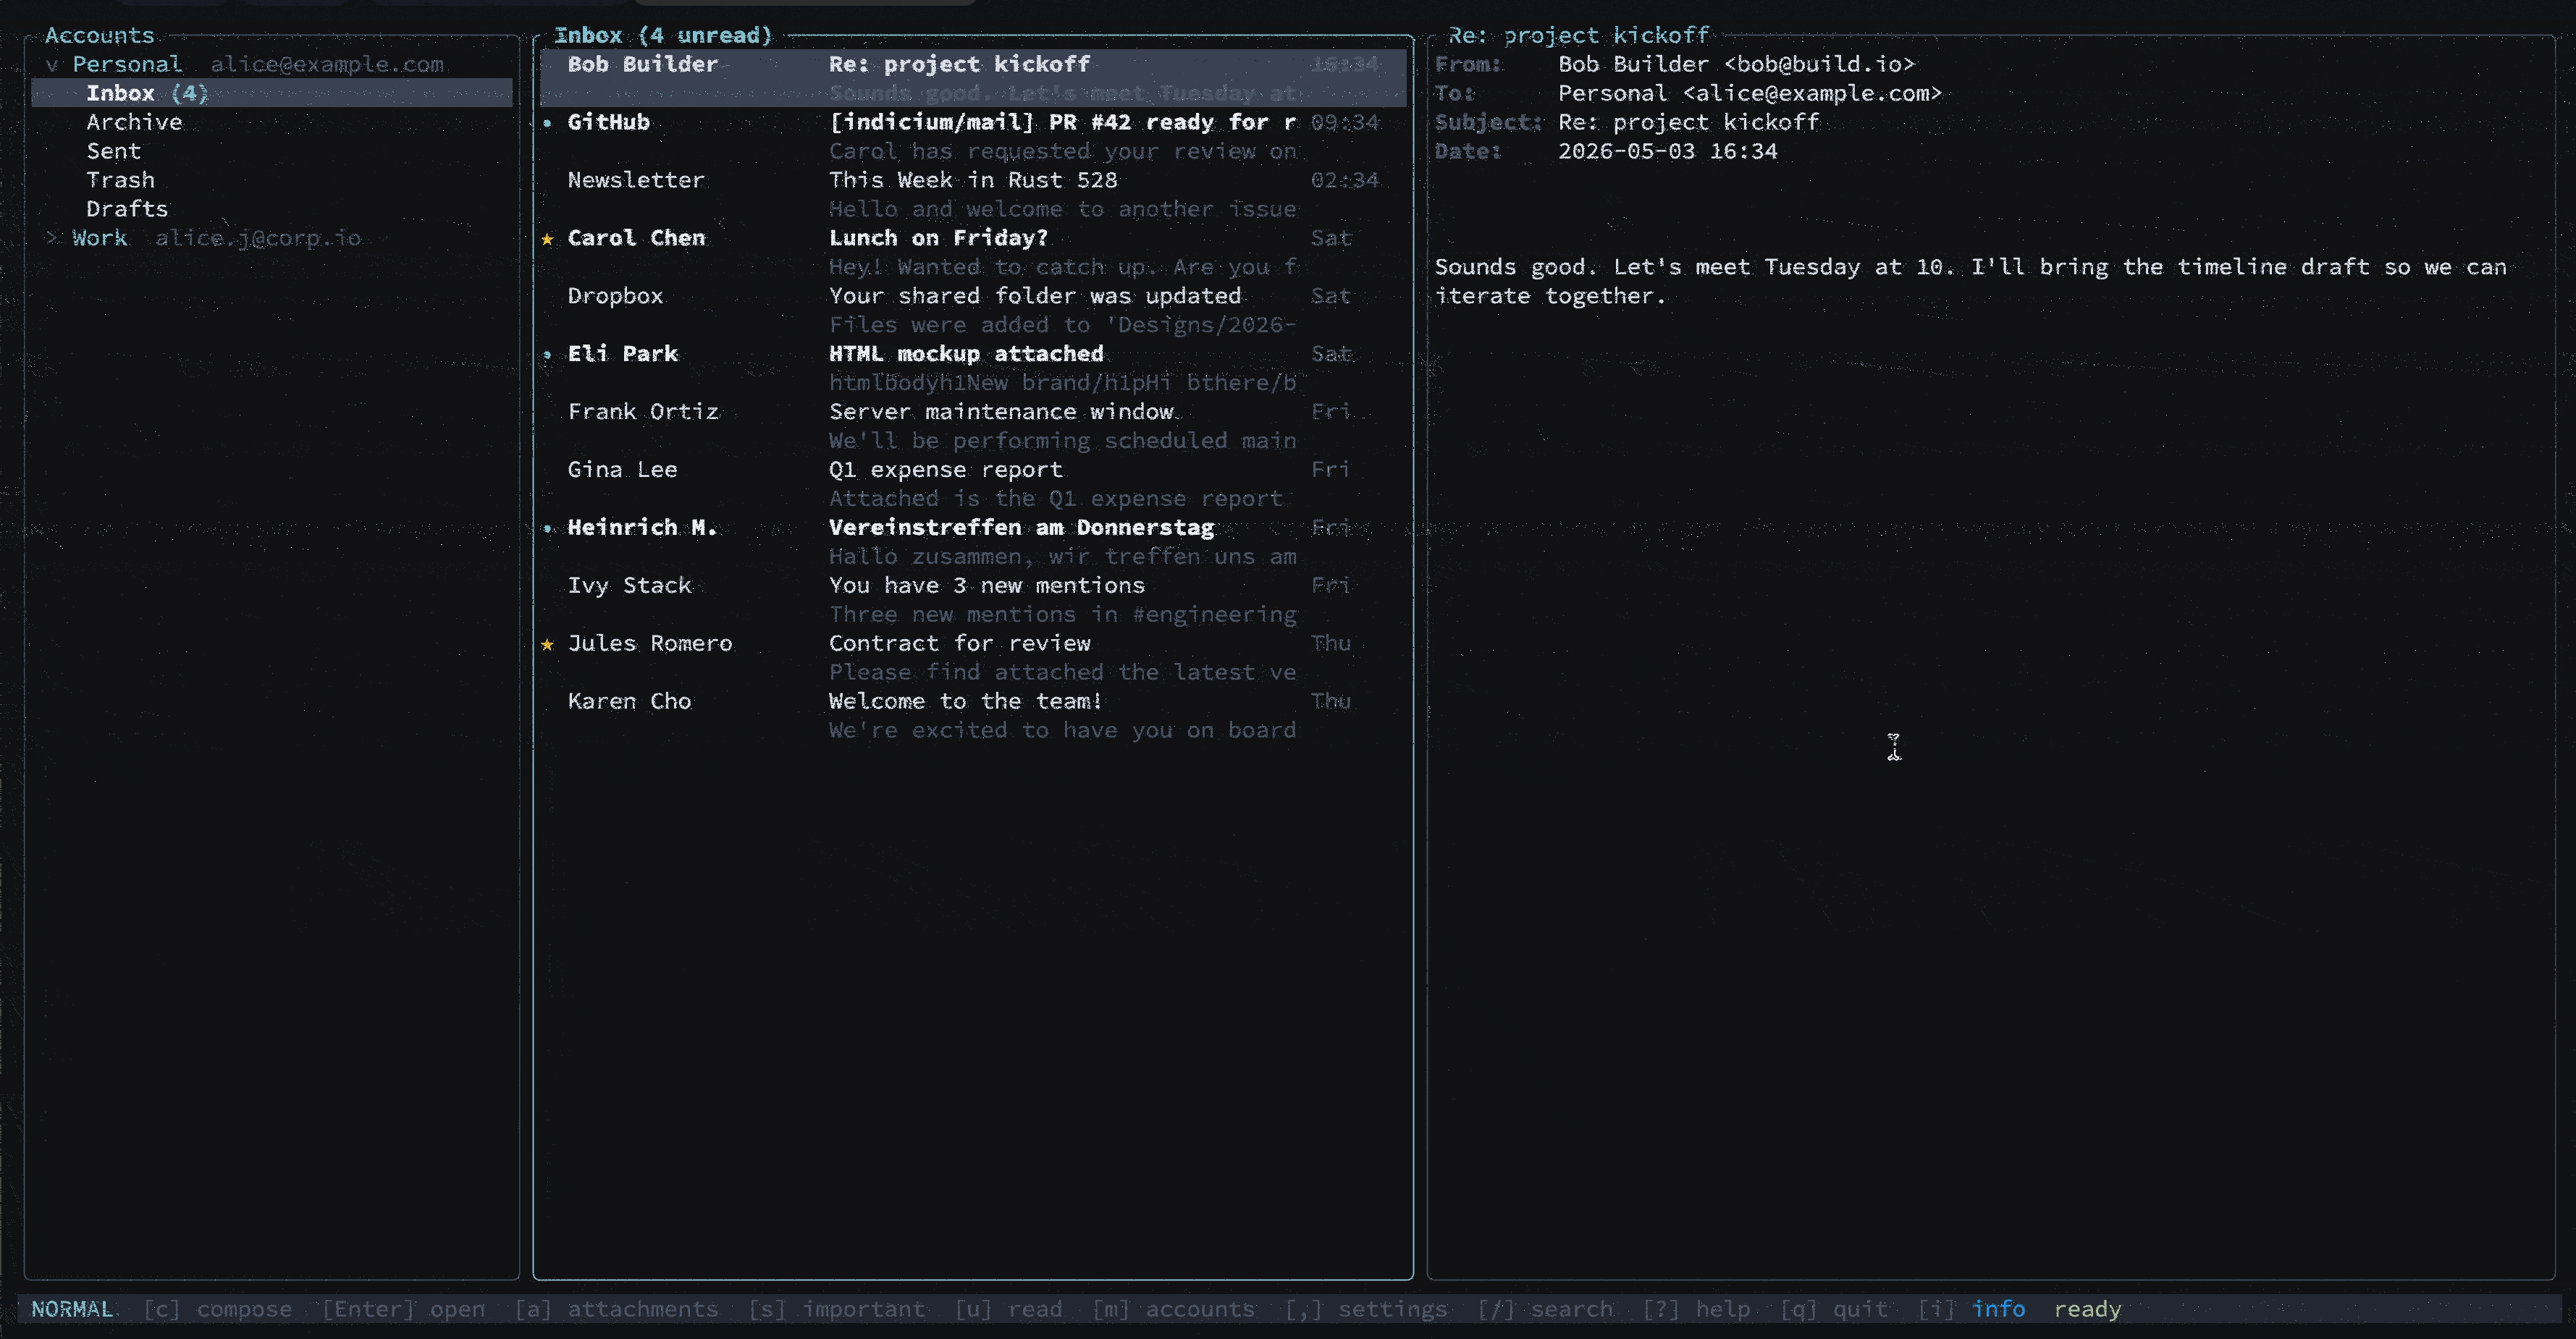Select the Bob Builder project kickoff email
The width and height of the screenshot is (2576, 1339).
tap(973, 78)
